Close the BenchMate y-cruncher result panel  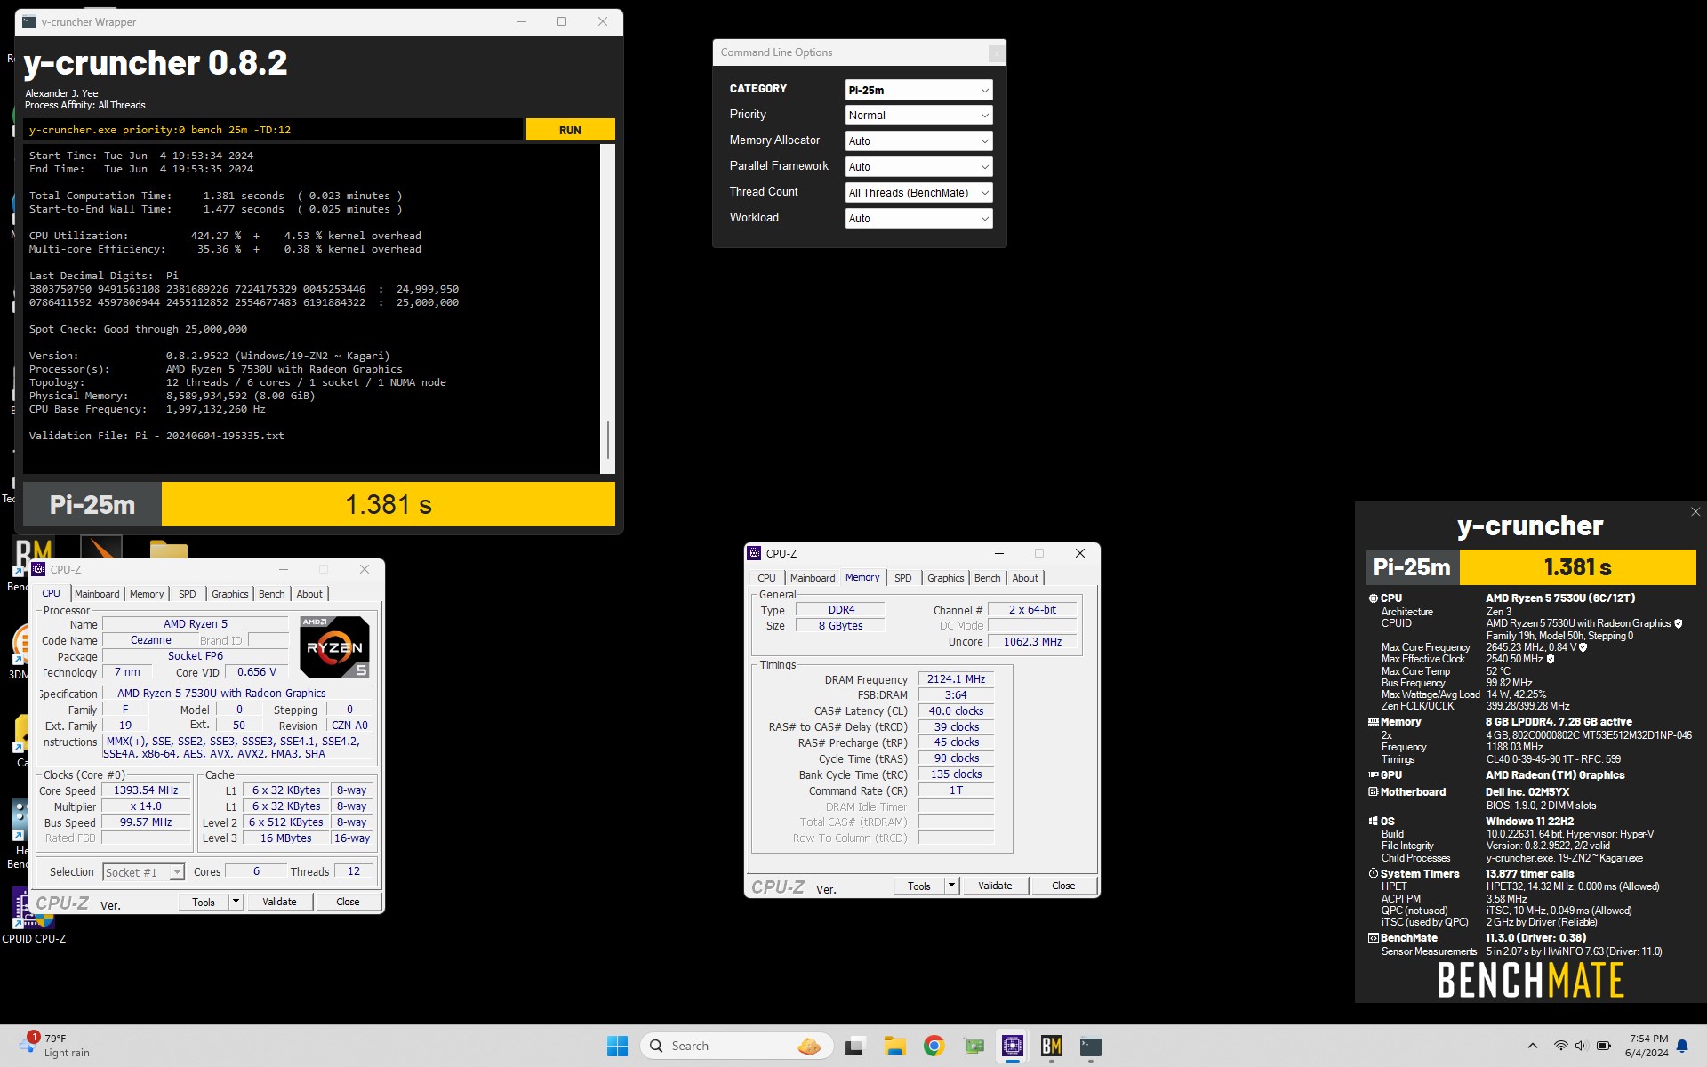tap(1695, 511)
